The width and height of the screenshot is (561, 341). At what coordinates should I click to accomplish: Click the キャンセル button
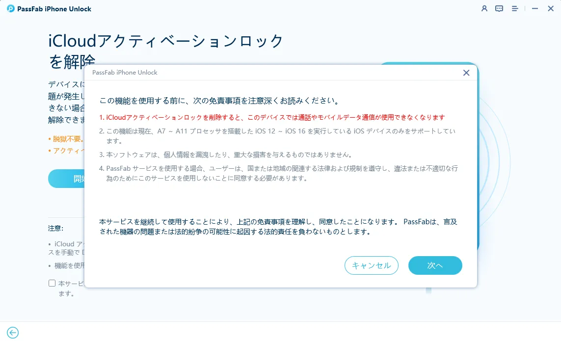pyautogui.click(x=372, y=265)
